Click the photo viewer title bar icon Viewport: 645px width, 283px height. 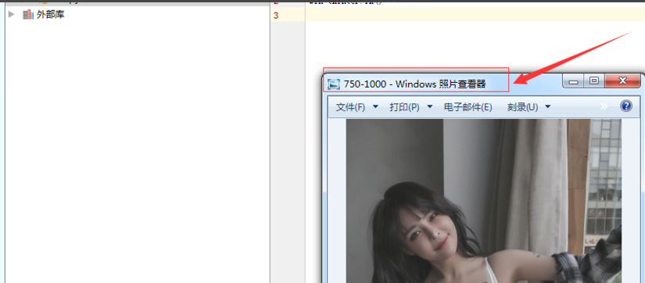tap(334, 84)
